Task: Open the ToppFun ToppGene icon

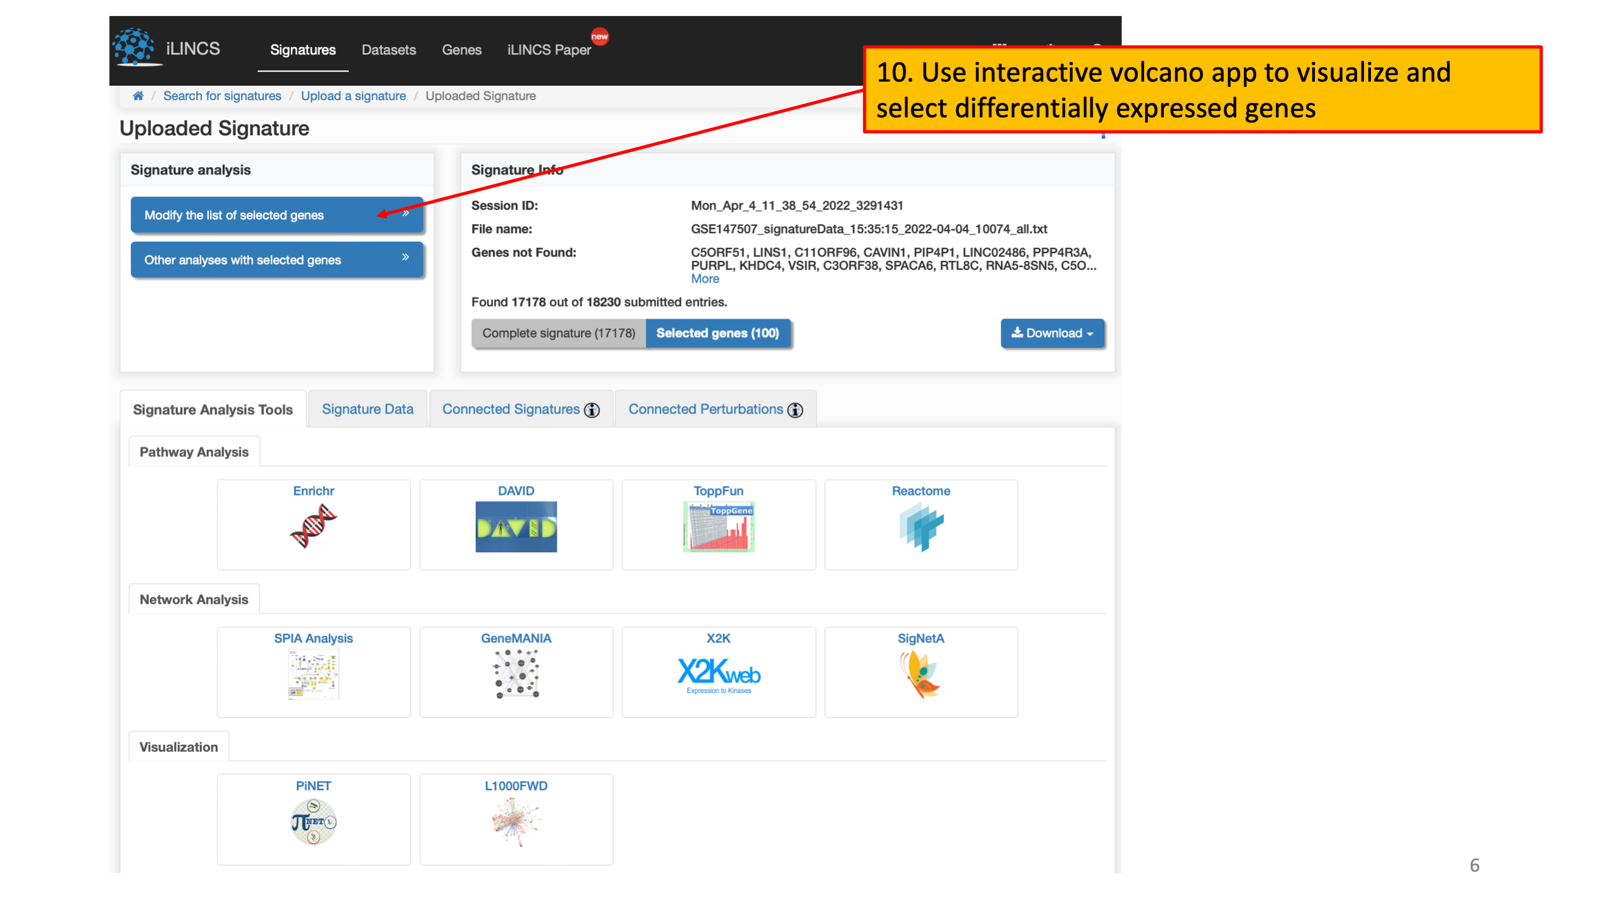Action: (719, 527)
